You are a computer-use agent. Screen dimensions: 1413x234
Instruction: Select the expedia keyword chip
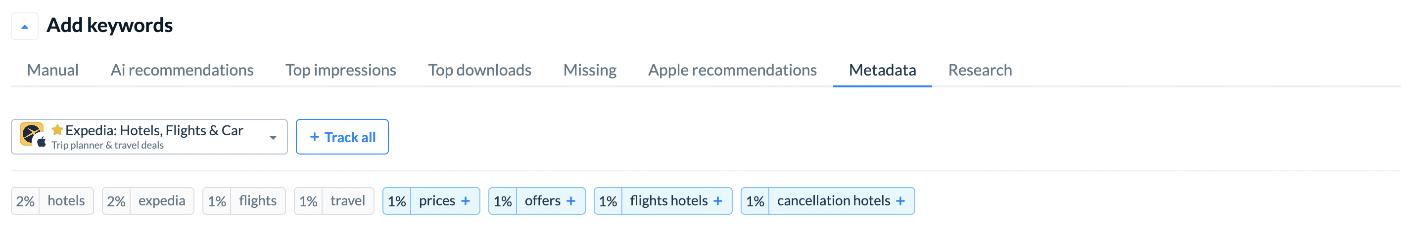(x=148, y=201)
